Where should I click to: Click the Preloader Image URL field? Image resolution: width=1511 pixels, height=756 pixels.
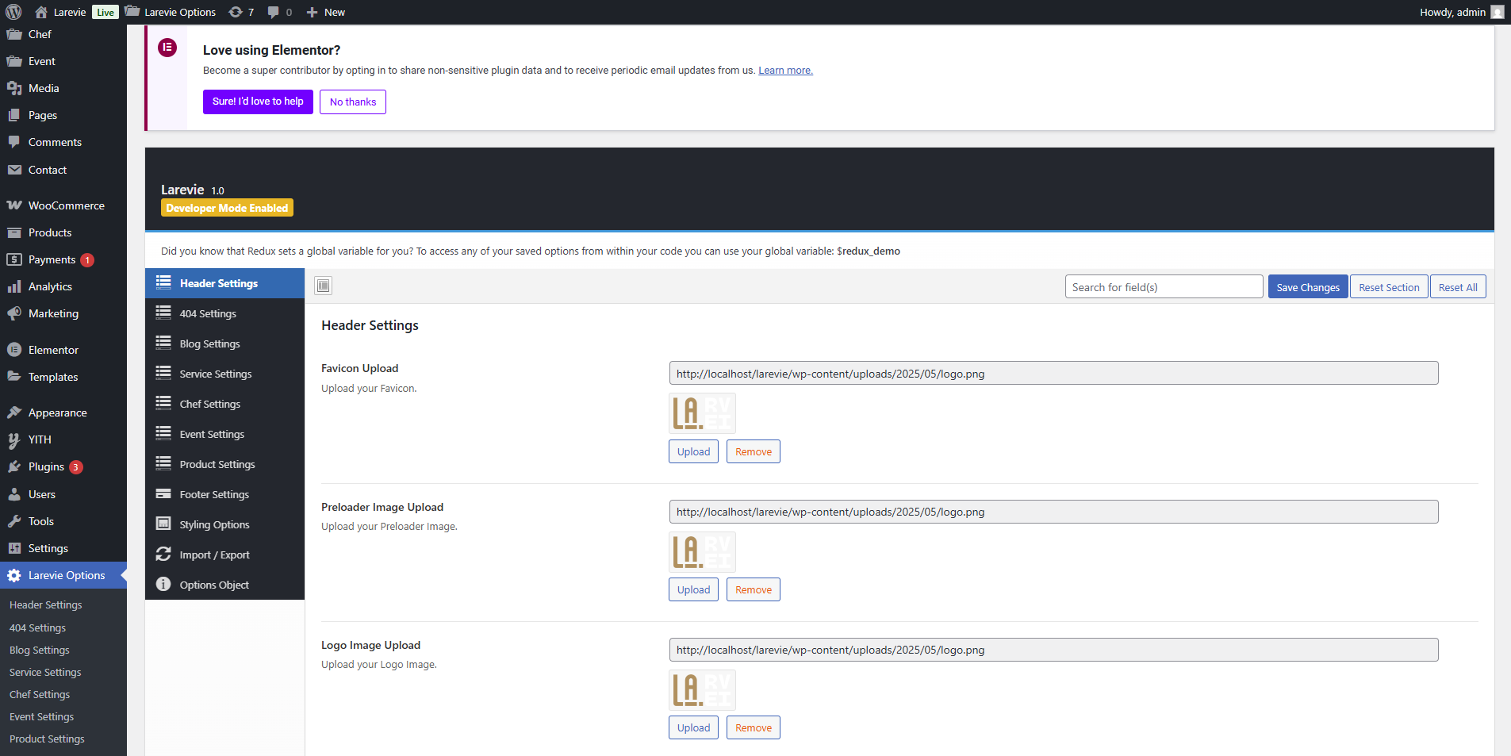tap(1053, 512)
